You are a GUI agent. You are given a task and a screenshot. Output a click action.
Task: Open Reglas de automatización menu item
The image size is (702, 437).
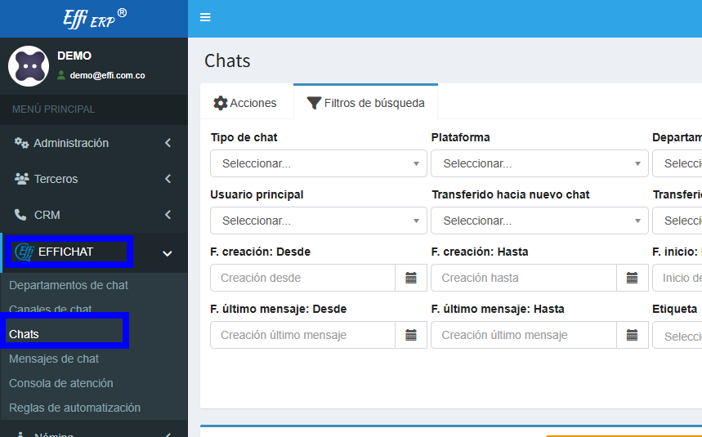coord(74,408)
